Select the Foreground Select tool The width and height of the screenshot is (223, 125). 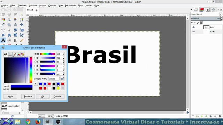tap(15, 19)
